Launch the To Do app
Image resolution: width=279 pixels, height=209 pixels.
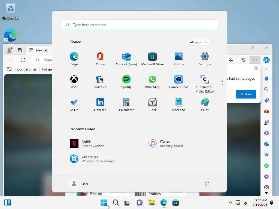74,105
